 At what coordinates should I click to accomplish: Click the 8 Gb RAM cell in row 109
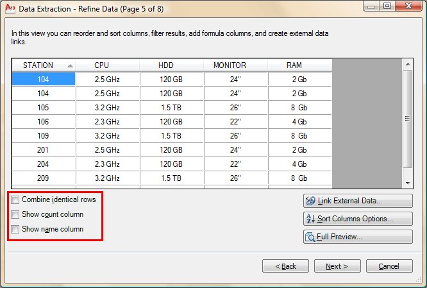click(299, 136)
